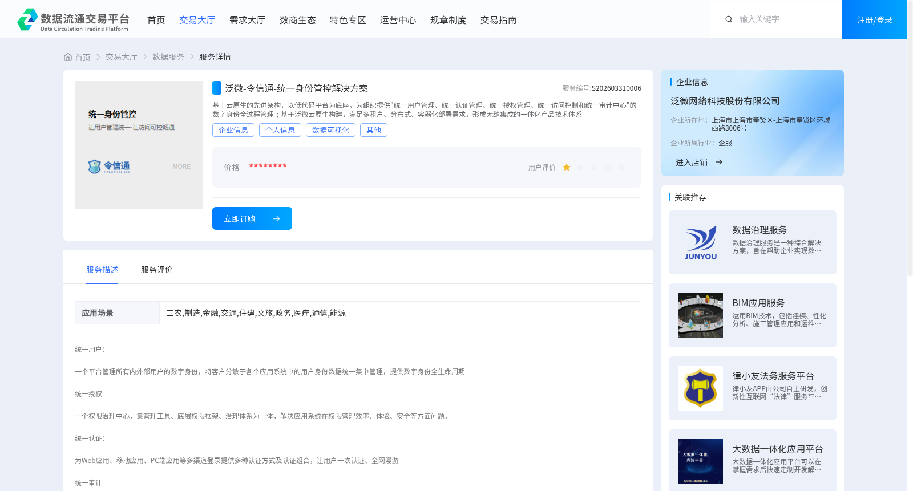Click the blue square icon before service title

point(217,88)
